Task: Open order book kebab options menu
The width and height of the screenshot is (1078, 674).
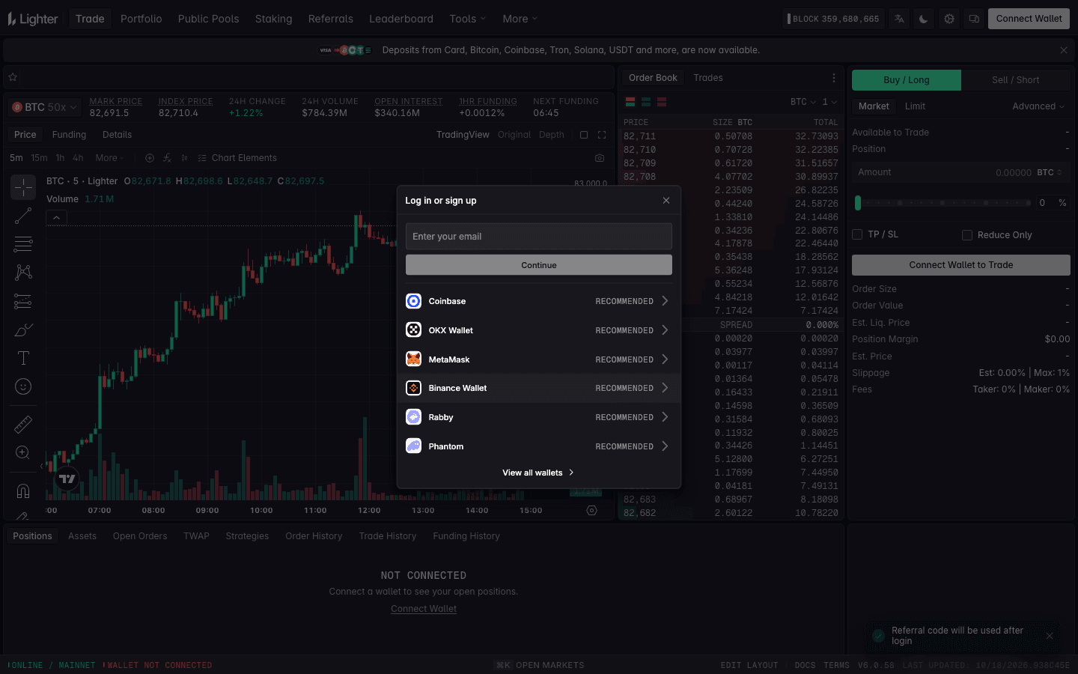Action: point(834,78)
